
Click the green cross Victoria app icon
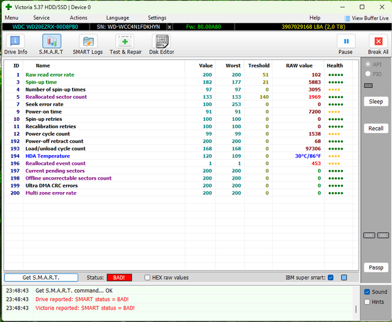coord(9,7)
